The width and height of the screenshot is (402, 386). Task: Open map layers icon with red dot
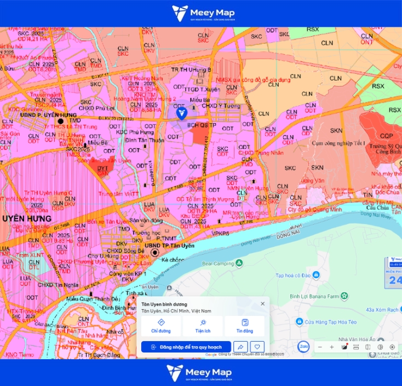(344, 347)
